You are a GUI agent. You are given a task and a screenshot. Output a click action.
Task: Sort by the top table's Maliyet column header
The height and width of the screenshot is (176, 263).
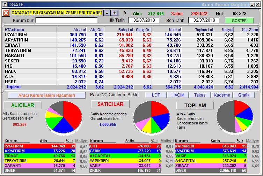click(224, 30)
